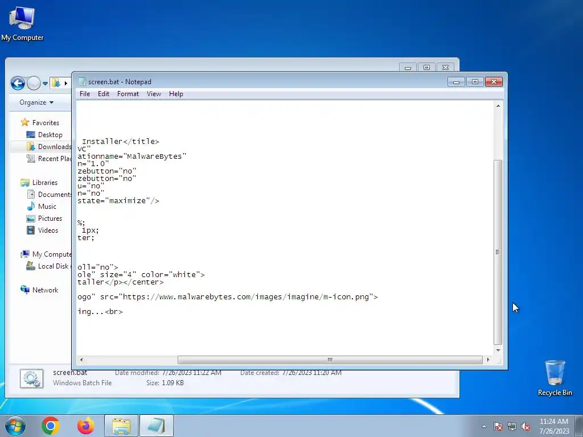Open Documents library in Explorer sidebar
Image resolution: width=583 pixels, height=437 pixels.
(54, 195)
